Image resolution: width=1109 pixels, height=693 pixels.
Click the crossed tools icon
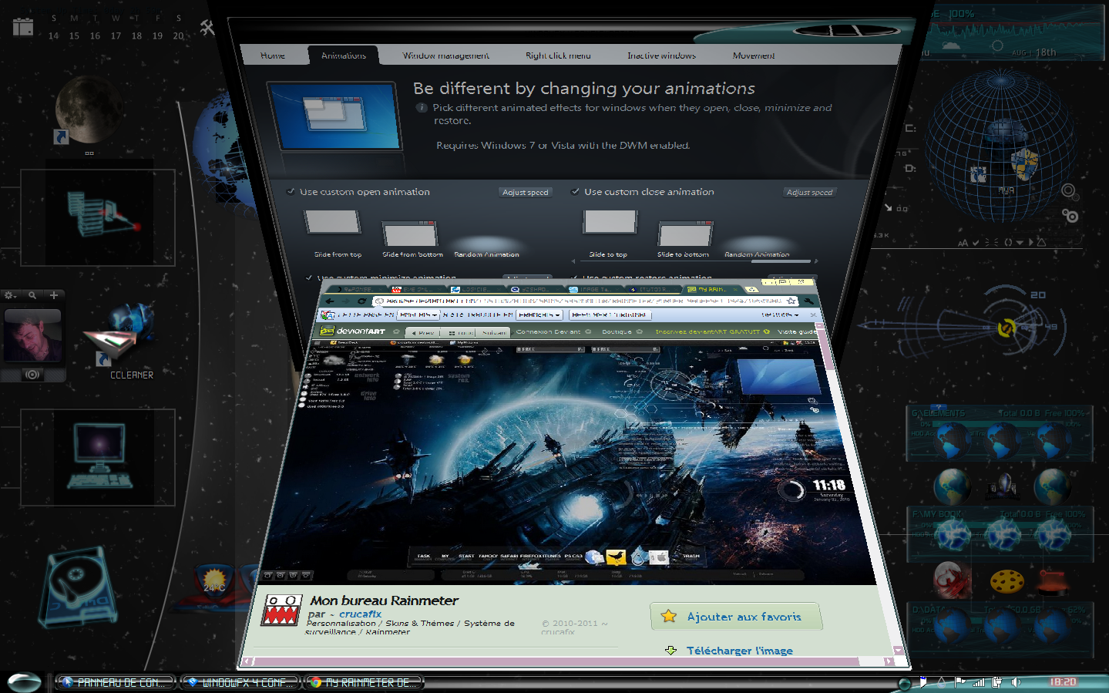coord(207,28)
